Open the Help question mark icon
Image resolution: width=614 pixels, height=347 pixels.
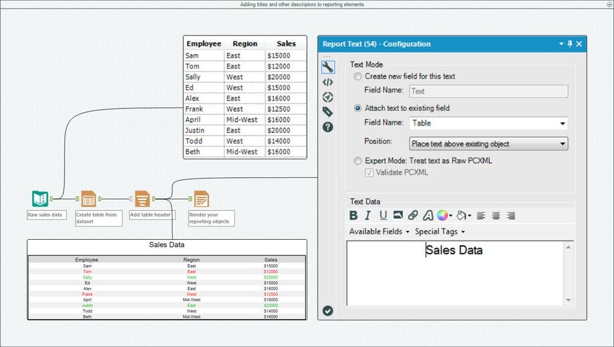pyautogui.click(x=328, y=127)
